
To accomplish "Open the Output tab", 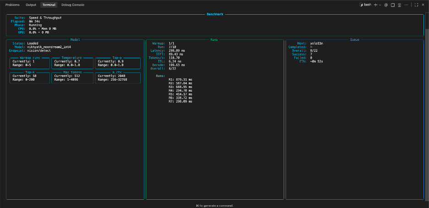I will click(31, 5).
